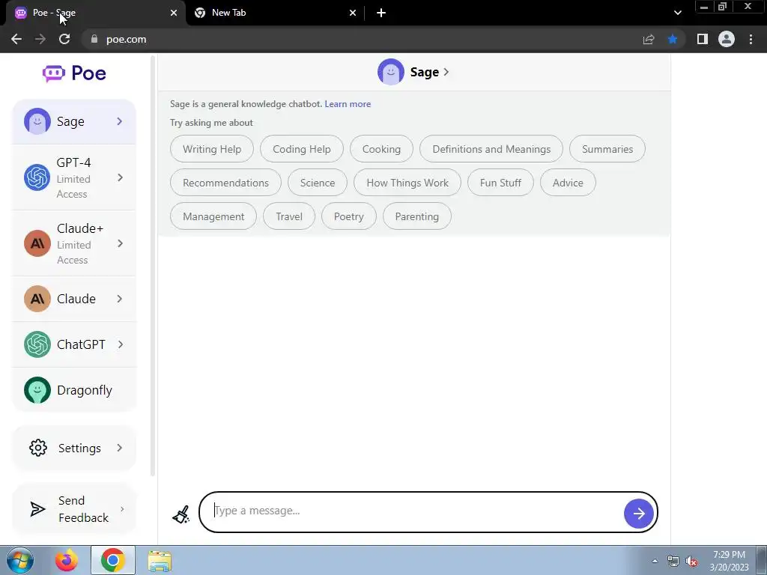The height and width of the screenshot is (575, 767).
Task: Open Firefox from the taskbar
Action: coord(67,560)
